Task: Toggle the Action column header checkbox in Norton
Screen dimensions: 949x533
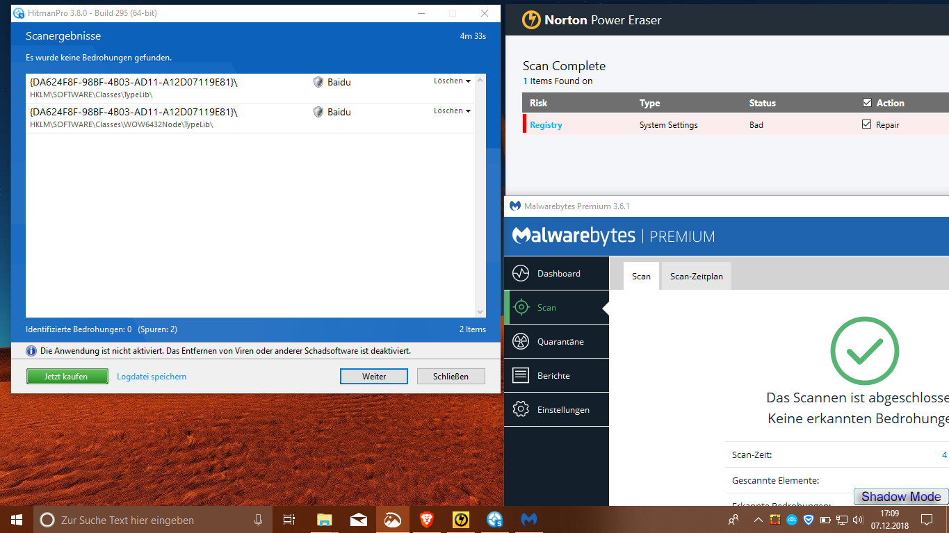Action: pos(867,103)
